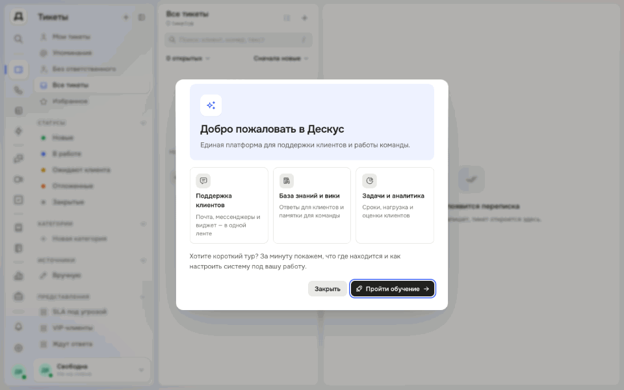The width and height of the screenshot is (624, 390).
Task: Add Новая категория in the sidebar
Action: pyautogui.click(x=92, y=239)
